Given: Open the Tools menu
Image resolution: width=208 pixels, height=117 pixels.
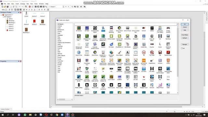Looking at the screenshot, I should point(36,4).
